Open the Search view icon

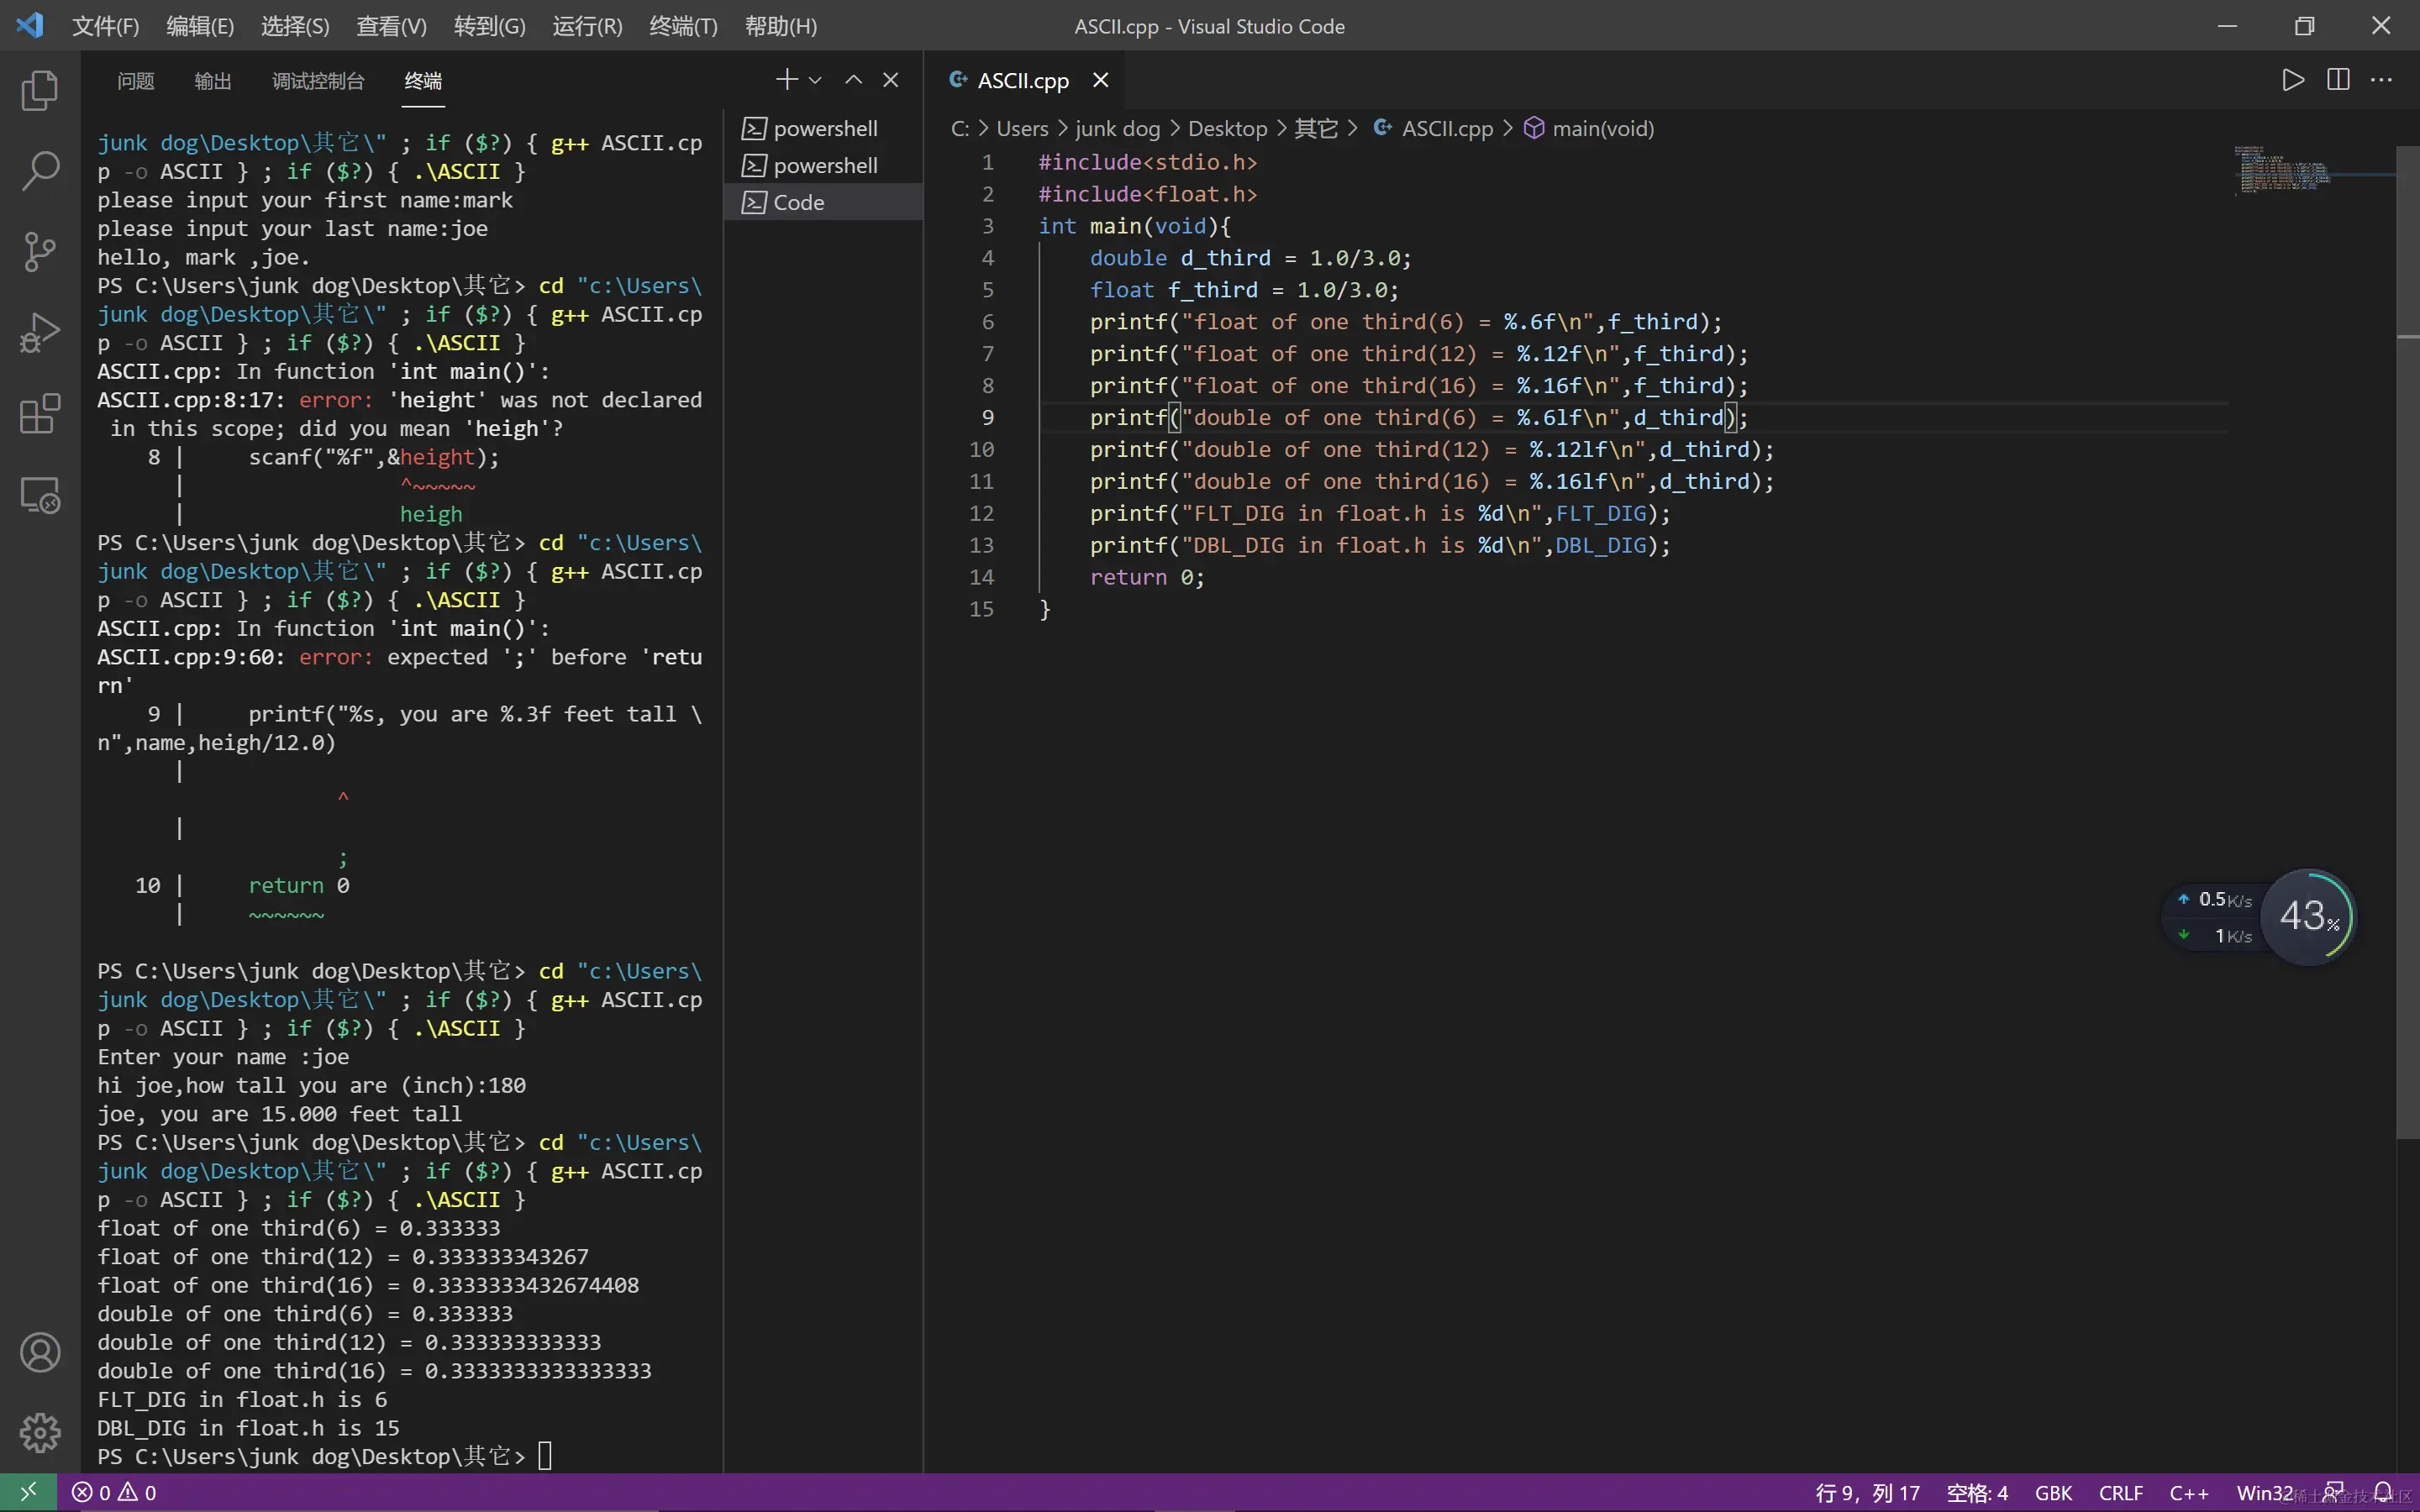pyautogui.click(x=40, y=171)
